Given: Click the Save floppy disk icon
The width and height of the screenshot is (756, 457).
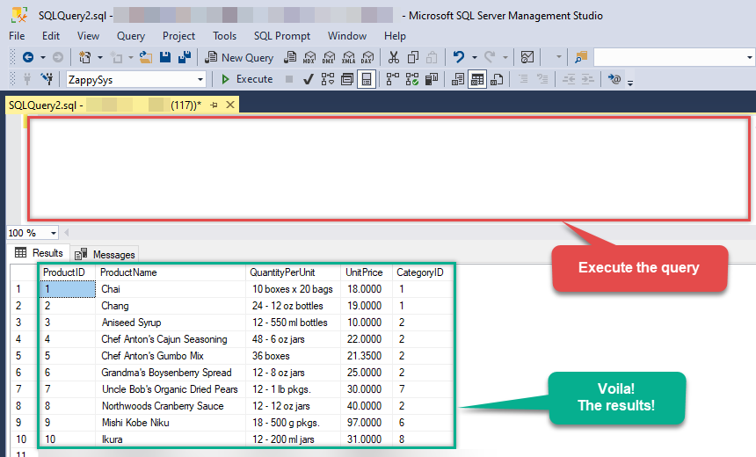Looking at the screenshot, I should coord(165,57).
